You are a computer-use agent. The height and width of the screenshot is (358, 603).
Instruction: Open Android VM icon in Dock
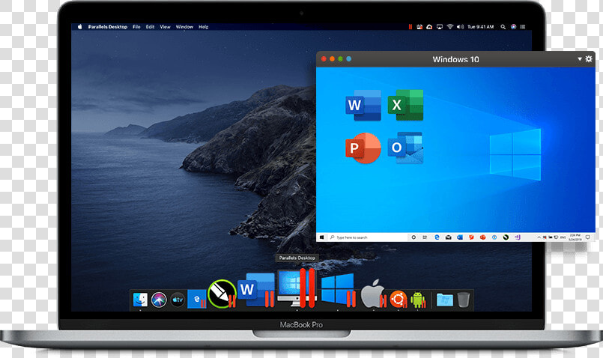click(418, 300)
